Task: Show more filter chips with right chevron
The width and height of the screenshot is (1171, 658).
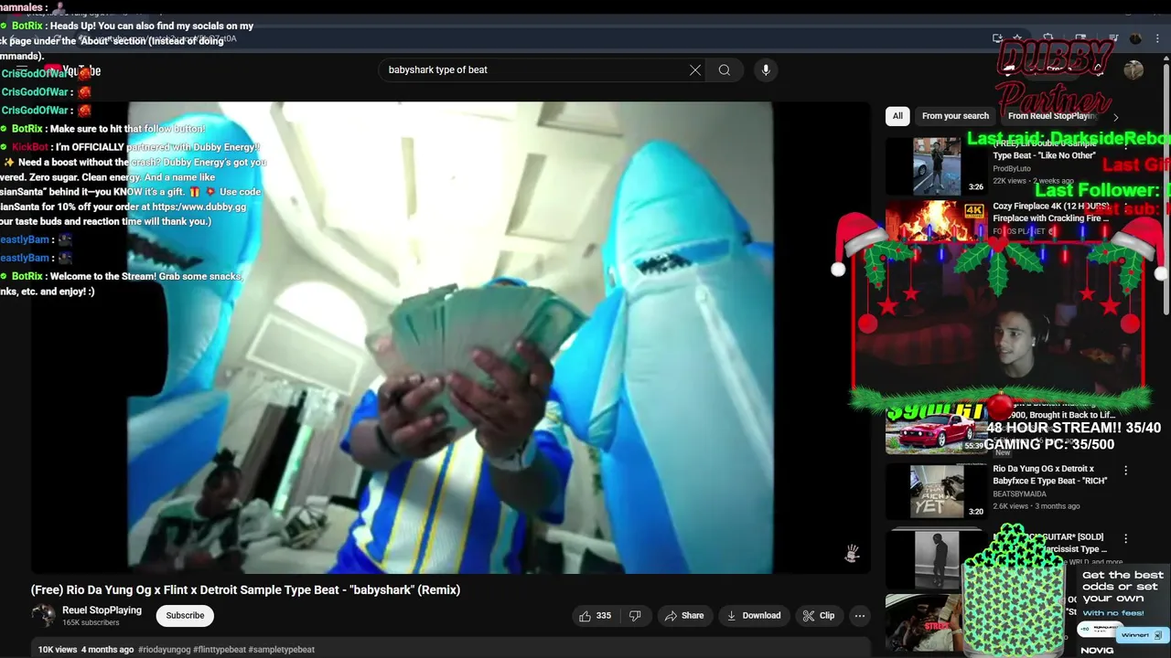Action: pyautogui.click(x=1115, y=117)
